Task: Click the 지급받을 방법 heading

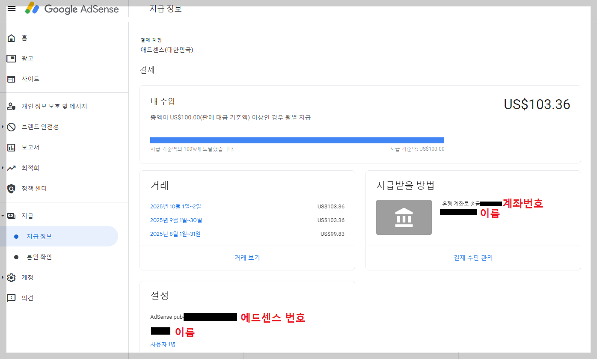Action: tap(405, 186)
